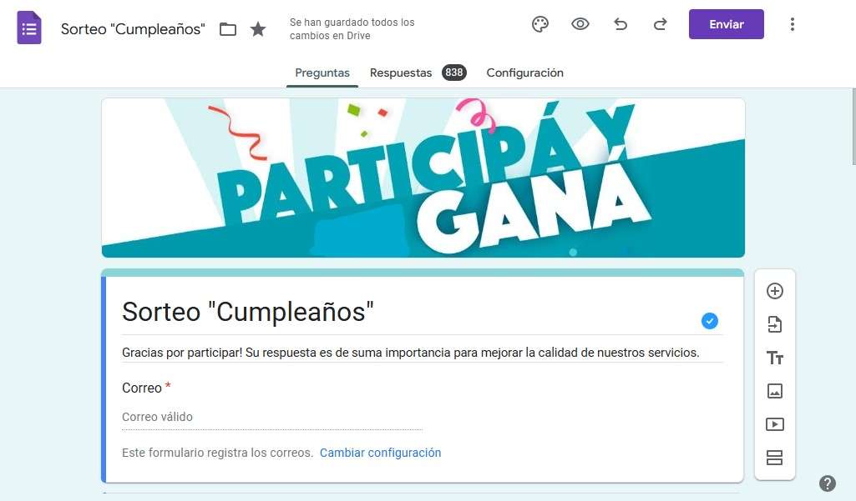Undo the last change
856x501 pixels.
click(x=620, y=24)
